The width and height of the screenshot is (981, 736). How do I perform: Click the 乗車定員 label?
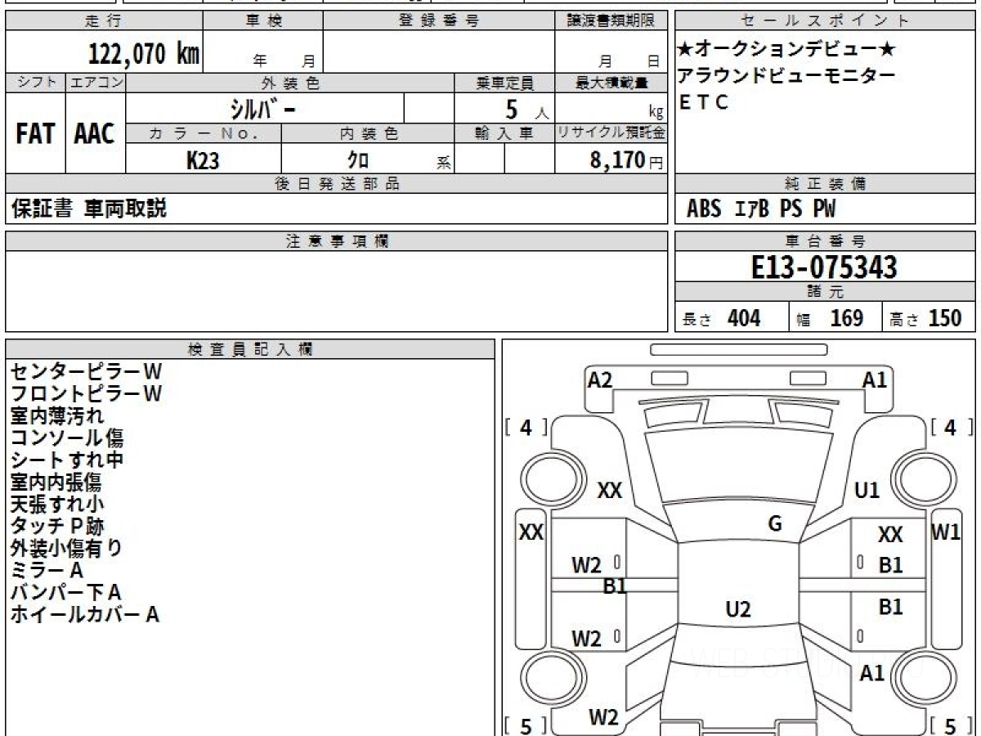504,83
